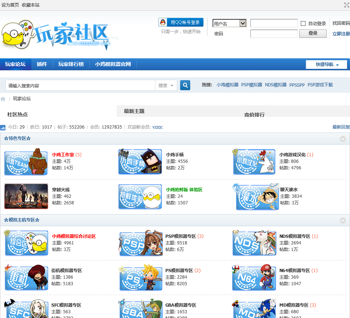This screenshot has height=318, width=350.
Task: Click the home icon in breadcrumb
Action: 3,99
